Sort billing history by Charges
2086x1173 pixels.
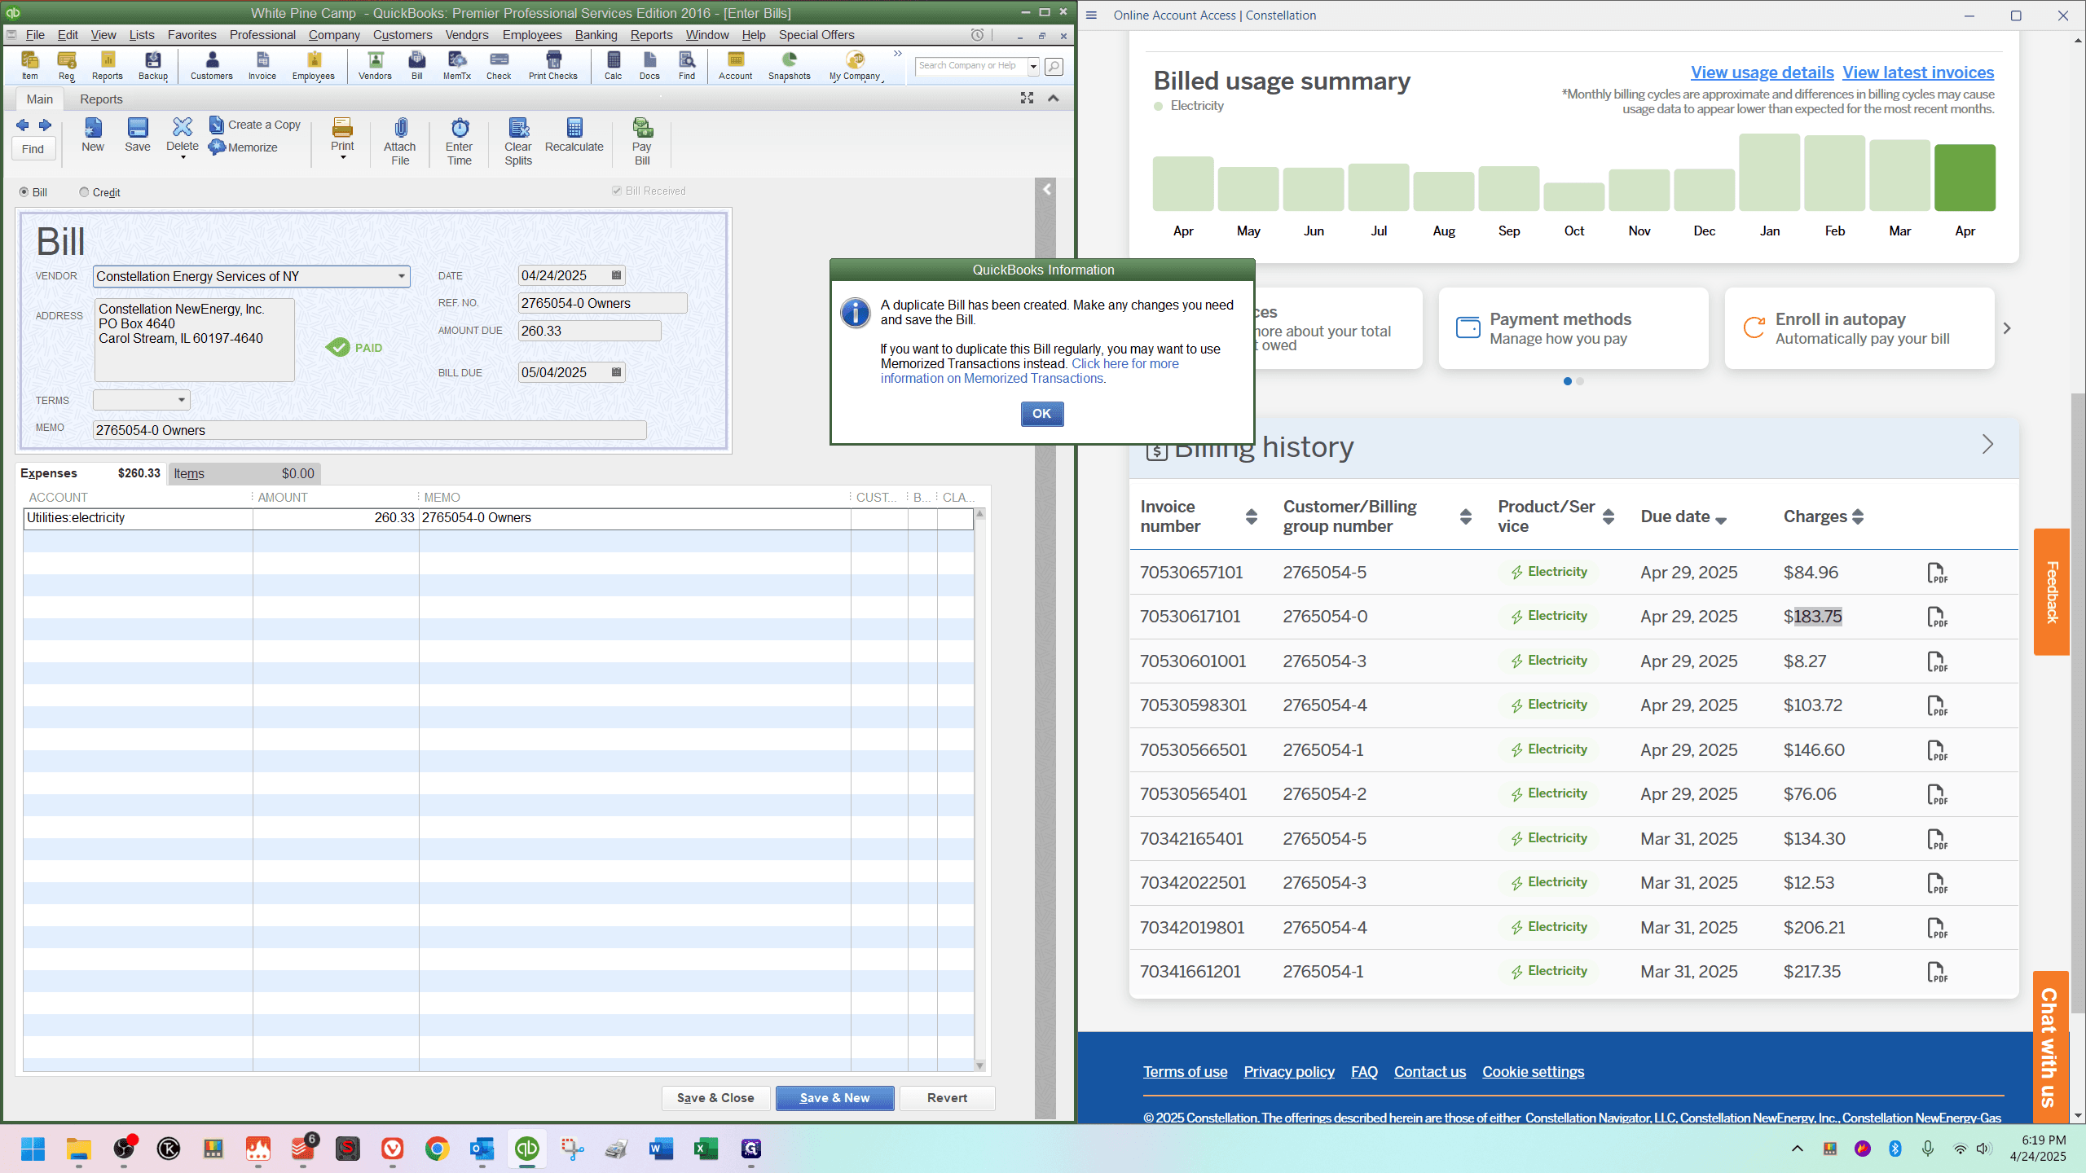[1858, 516]
